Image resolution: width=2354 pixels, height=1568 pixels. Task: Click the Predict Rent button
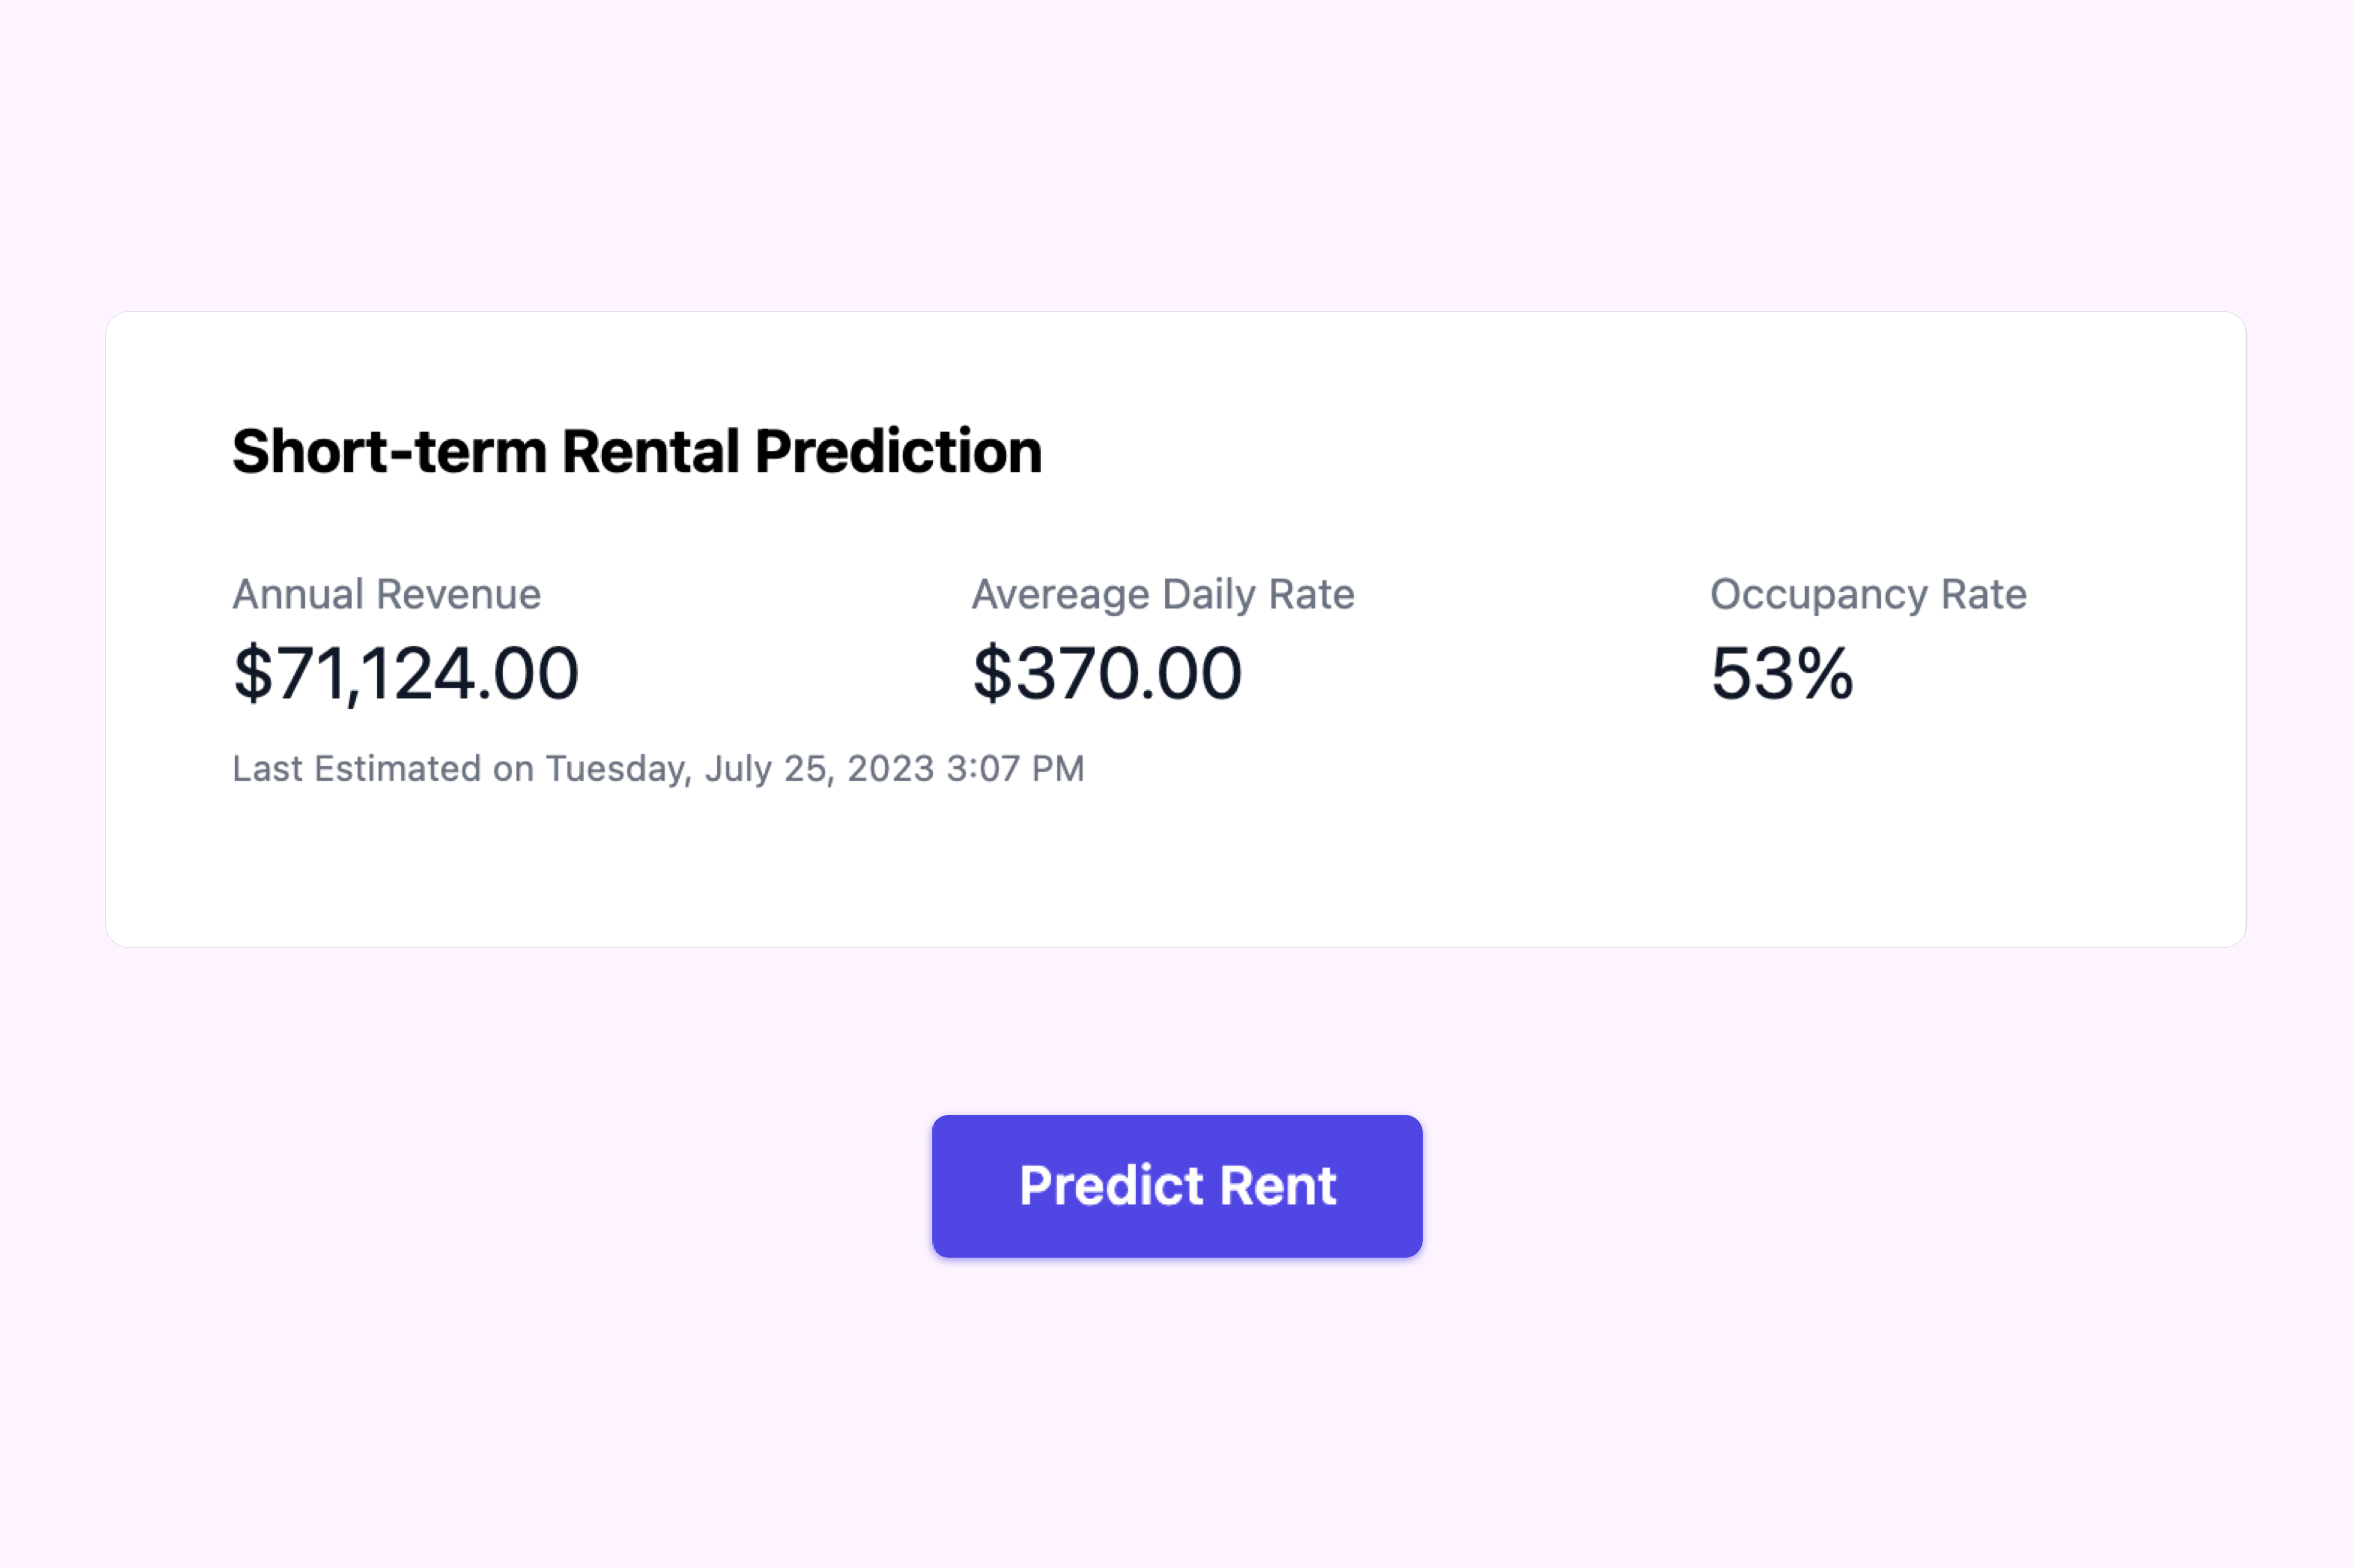tap(1176, 1185)
